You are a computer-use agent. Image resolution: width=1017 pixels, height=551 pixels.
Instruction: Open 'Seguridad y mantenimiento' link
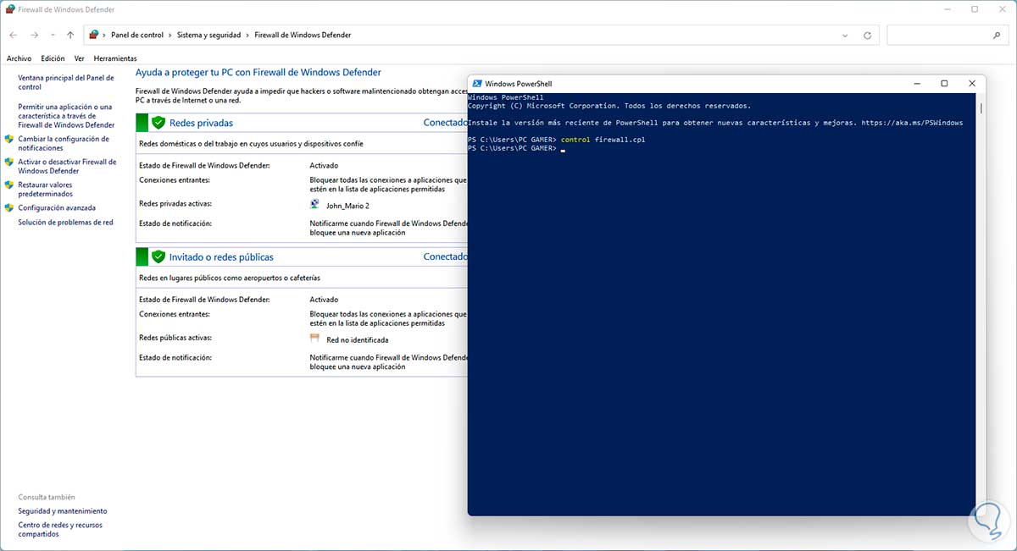[x=63, y=511]
